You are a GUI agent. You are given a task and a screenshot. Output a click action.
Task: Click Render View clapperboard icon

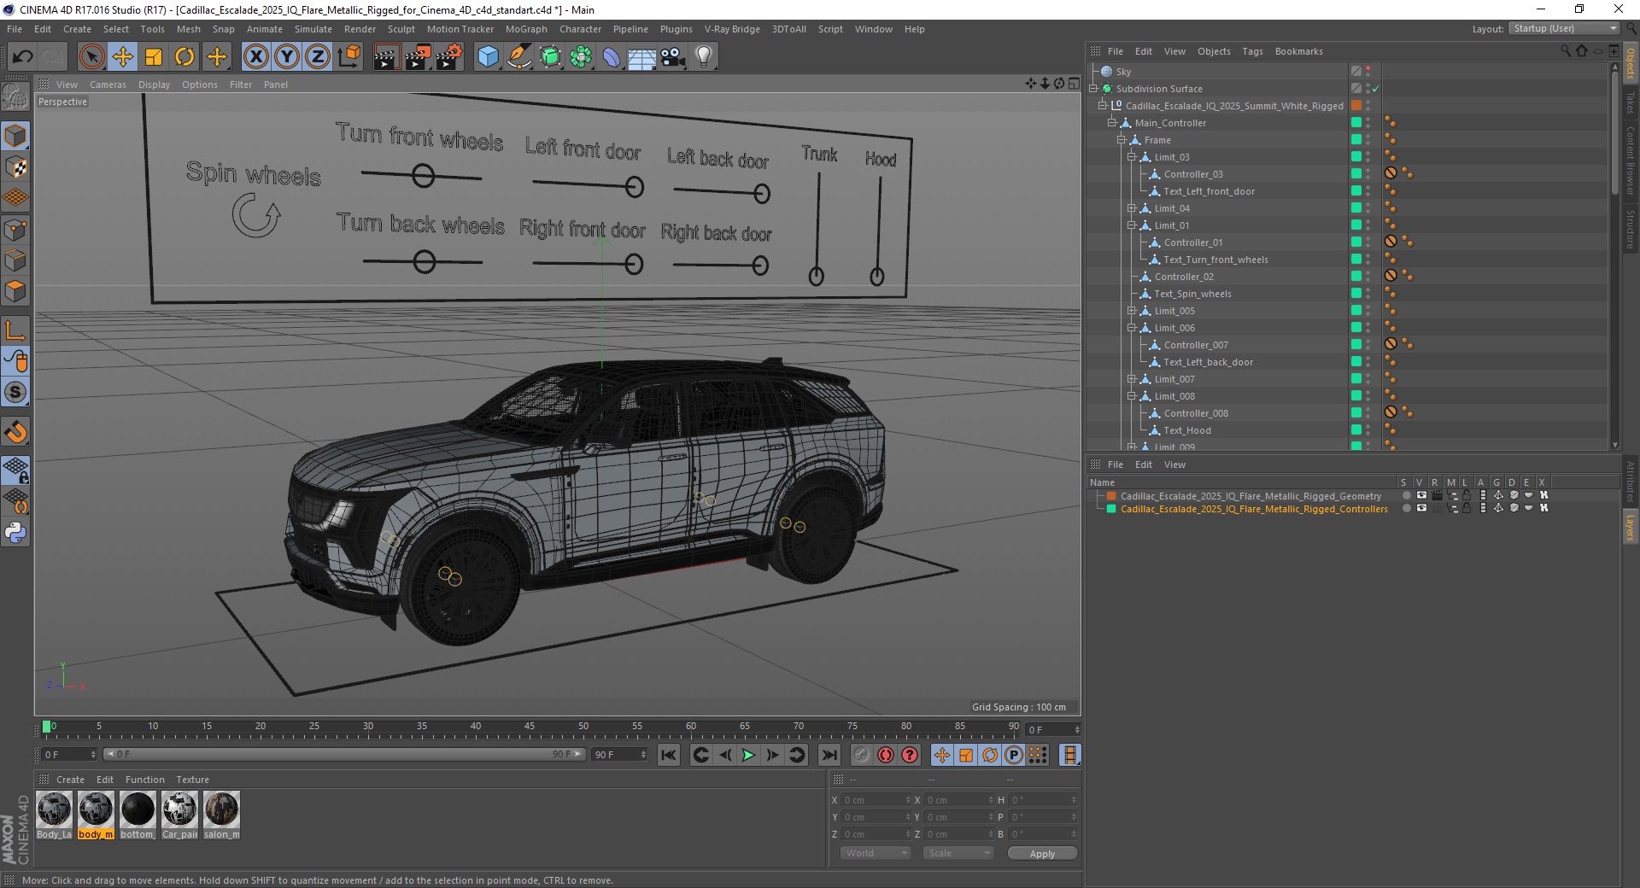pyautogui.click(x=386, y=57)
